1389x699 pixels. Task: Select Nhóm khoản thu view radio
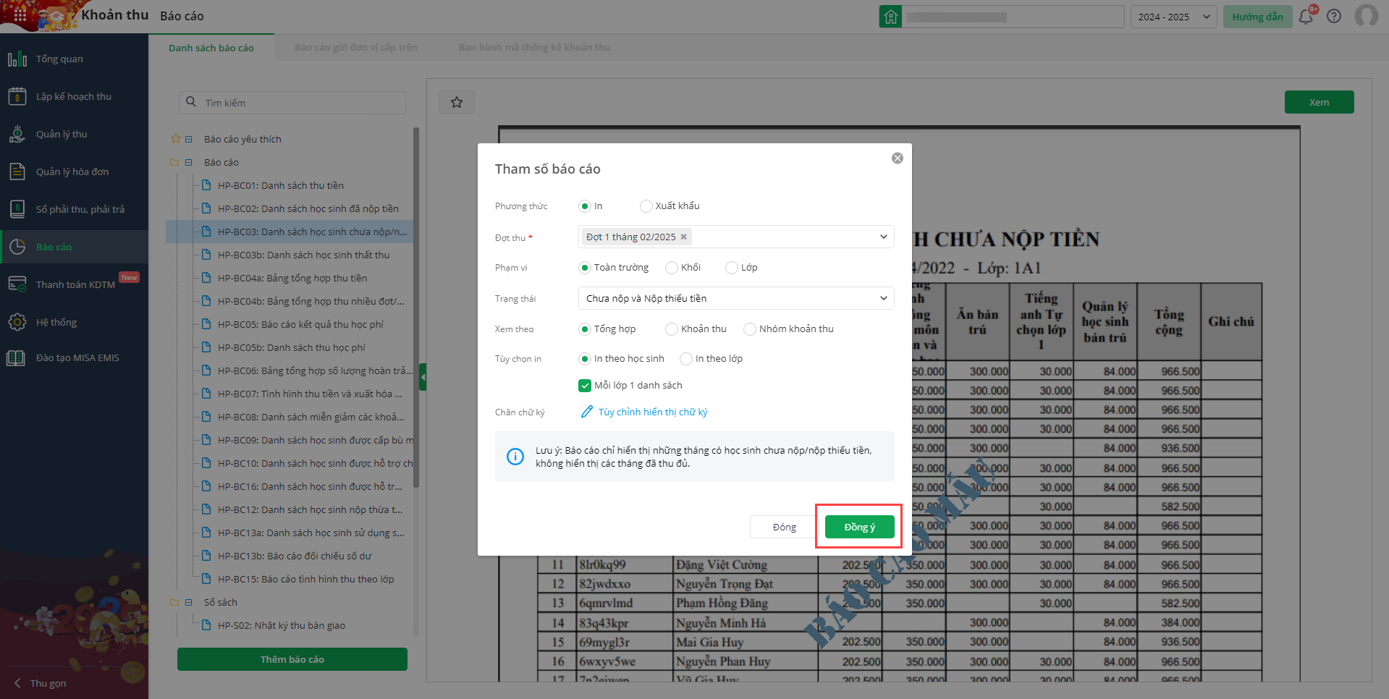pos(750,329)
